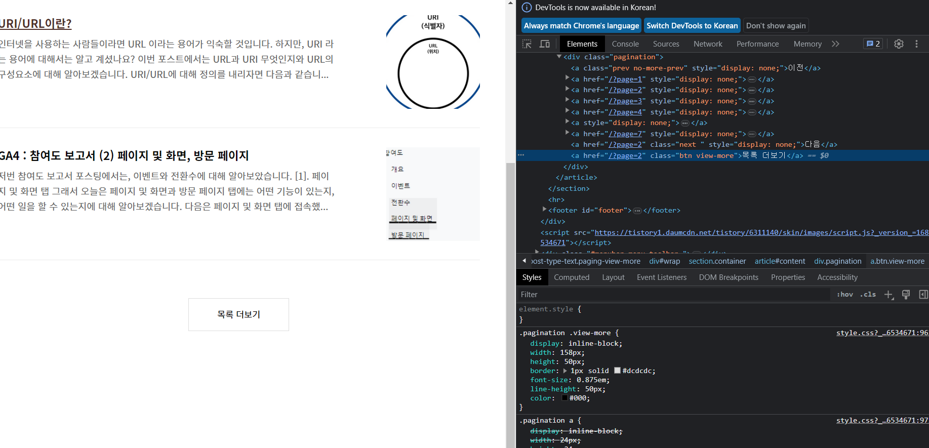
Task: Select div.pagination in the breadcrumb
Action: [837, 261]
